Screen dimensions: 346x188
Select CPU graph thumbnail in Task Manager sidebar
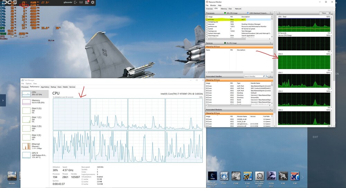(26, 94)
